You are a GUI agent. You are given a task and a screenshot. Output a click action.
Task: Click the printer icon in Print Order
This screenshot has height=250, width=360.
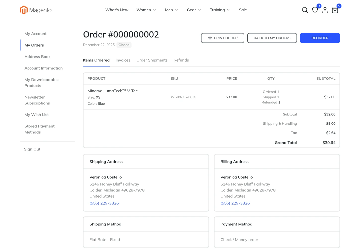coord(210,38)
